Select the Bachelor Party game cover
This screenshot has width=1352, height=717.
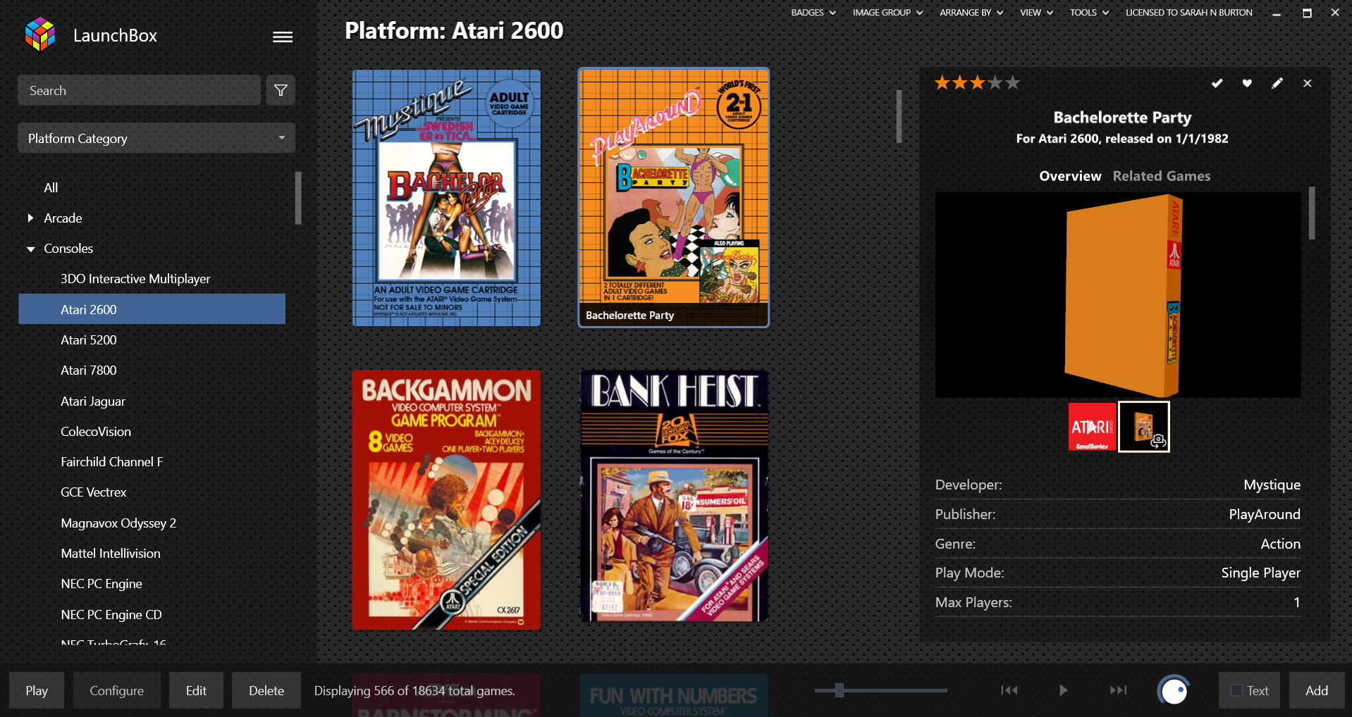[446, 198]
